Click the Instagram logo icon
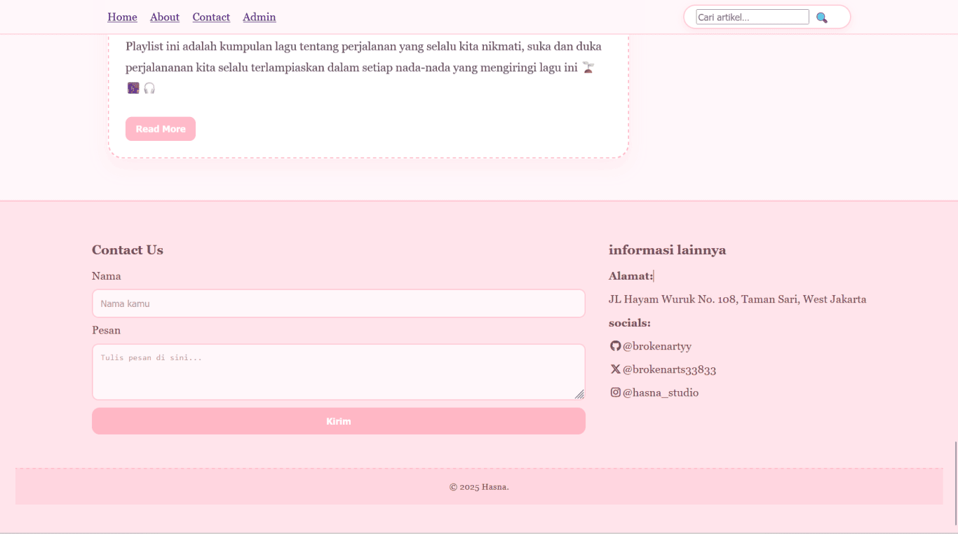The height and width of the screenshot is (534, 958). [x=615, y=392]
